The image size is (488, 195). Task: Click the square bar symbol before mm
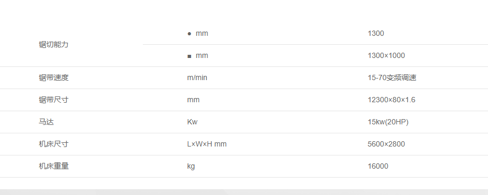coord(189,56)
